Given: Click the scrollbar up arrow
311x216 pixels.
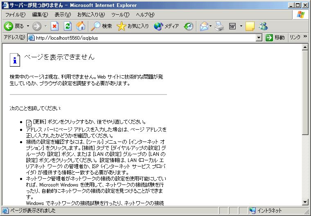Looking at the screenshot, I should (305, 47).
